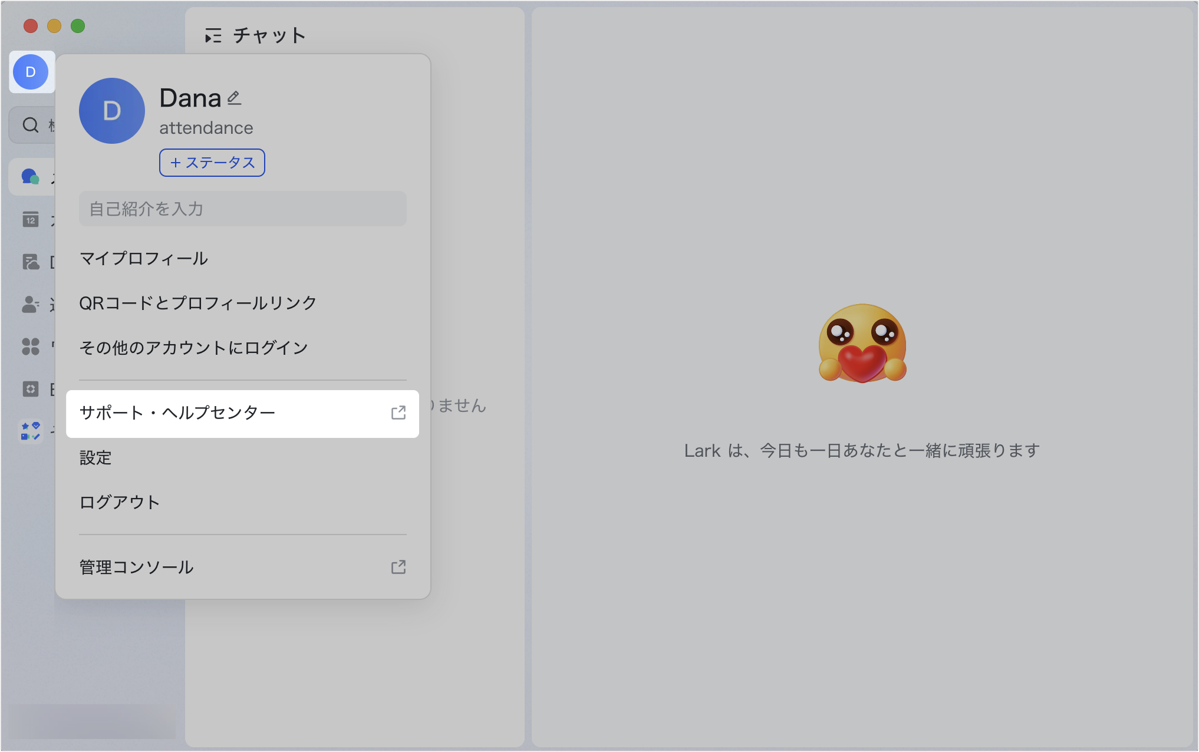Open the Workplace apps grid icon

coord(30,348)
